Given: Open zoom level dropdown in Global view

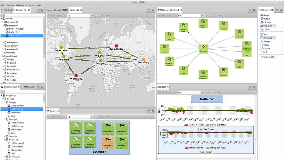Looking at the screenshot, I should pyautogui.click(x=203, y=93).
